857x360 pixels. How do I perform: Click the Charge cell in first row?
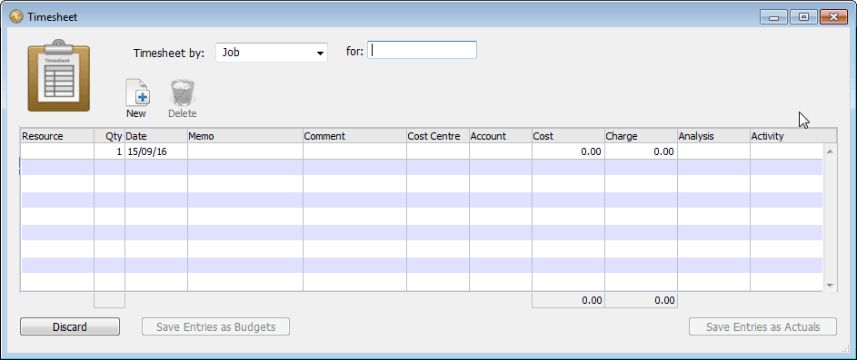coord(641,151)
